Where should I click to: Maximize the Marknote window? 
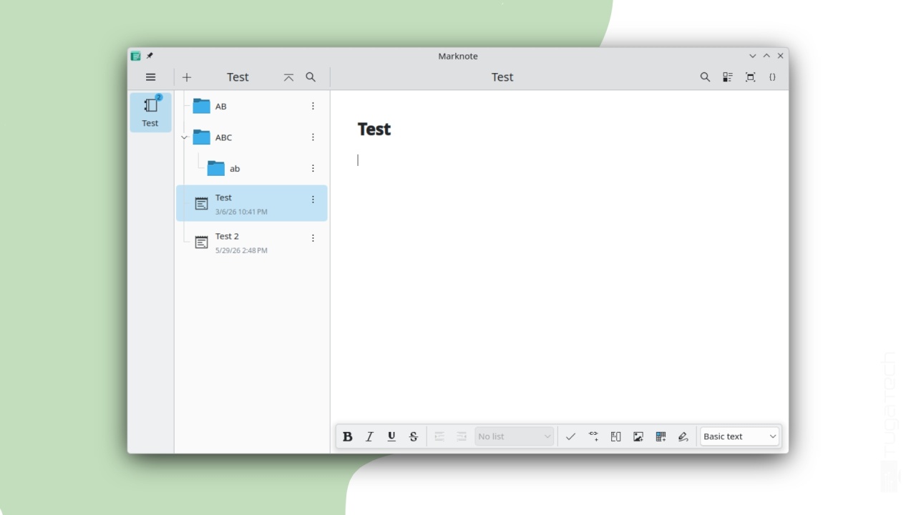[766, 56]
